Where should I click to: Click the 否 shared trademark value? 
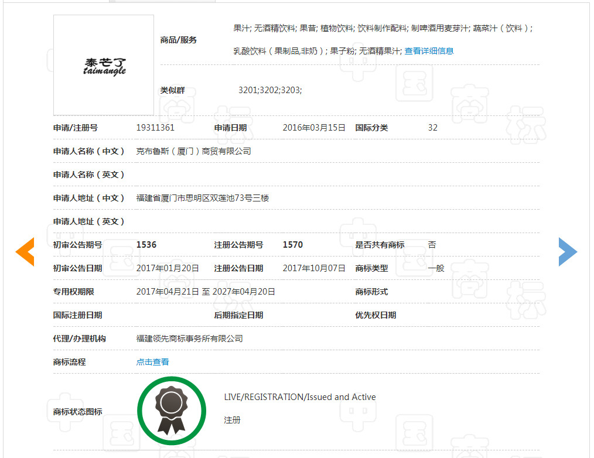433,245
